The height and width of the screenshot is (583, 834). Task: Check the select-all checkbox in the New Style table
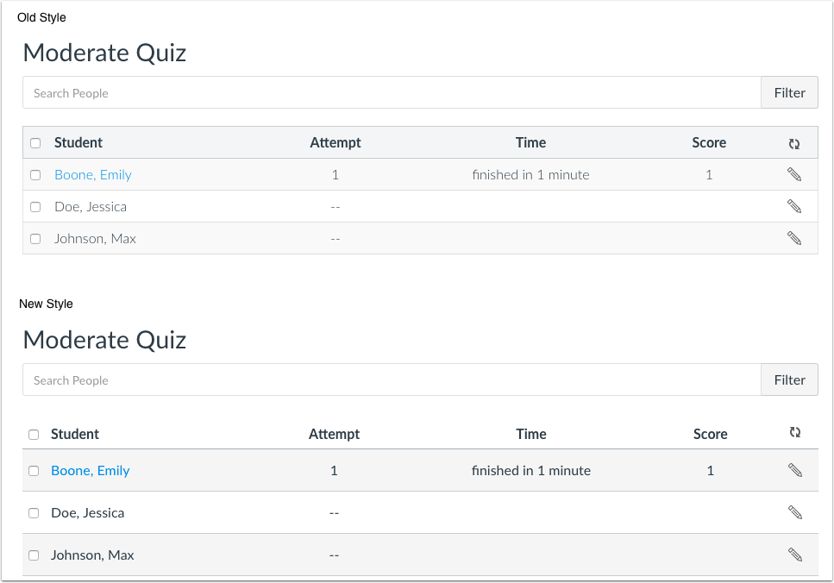pos(35,434)
